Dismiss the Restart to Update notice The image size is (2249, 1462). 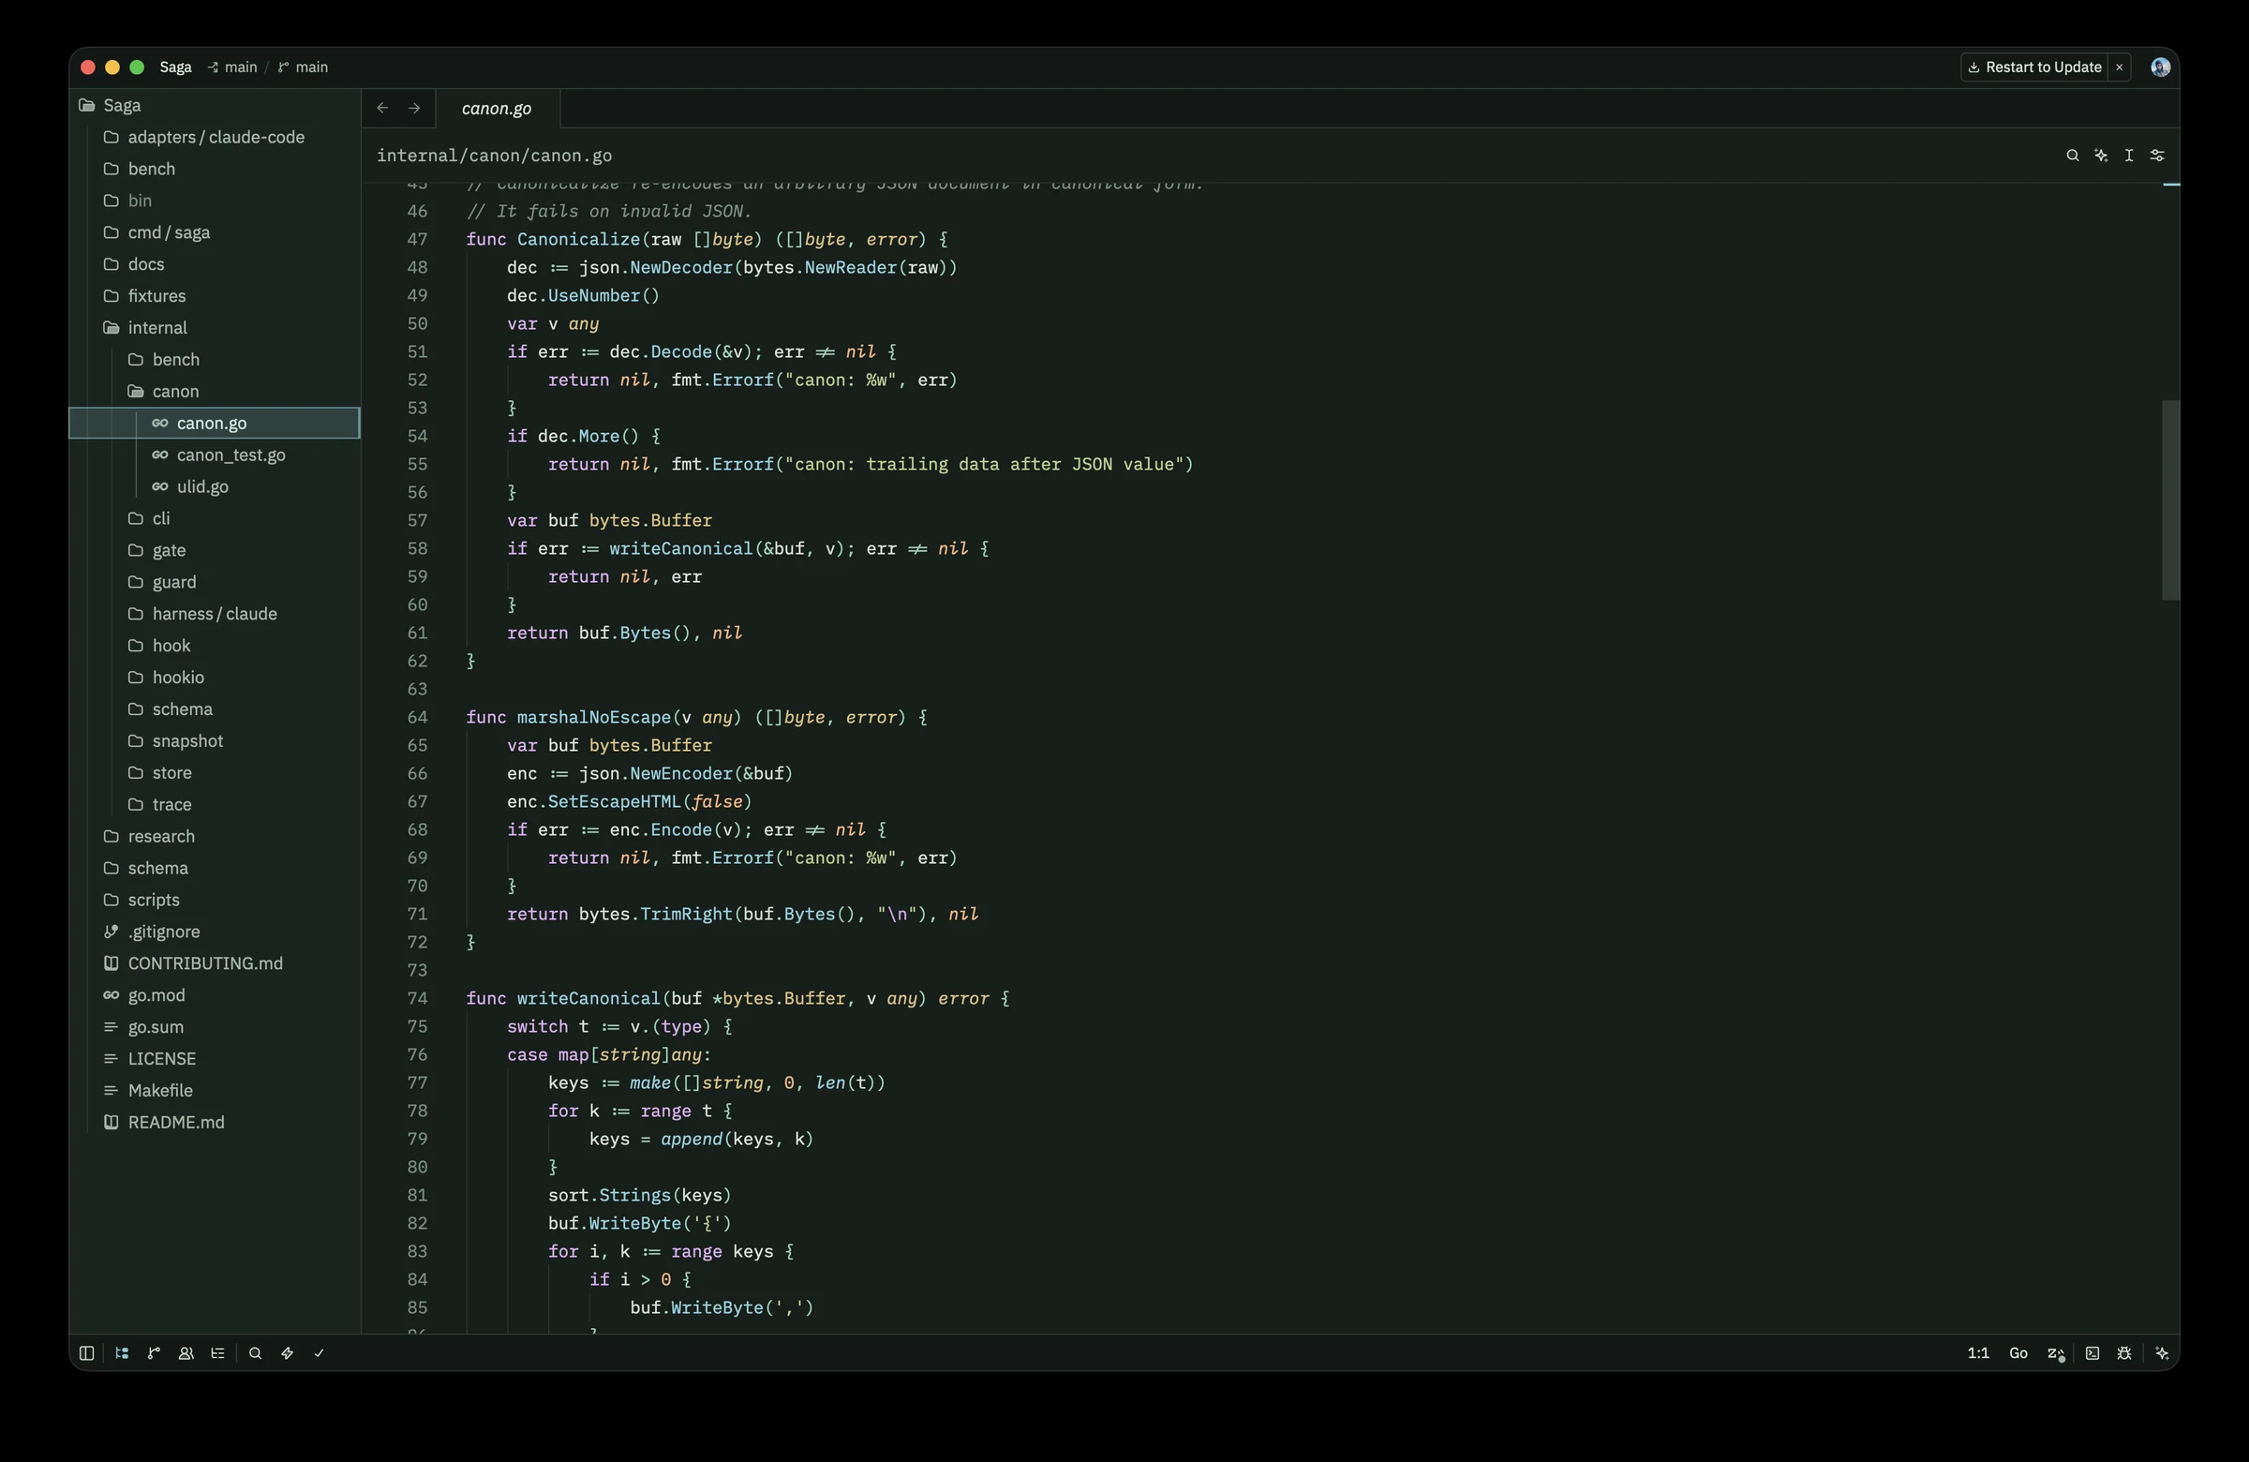pyautogui.click(x=2120, y=67)
